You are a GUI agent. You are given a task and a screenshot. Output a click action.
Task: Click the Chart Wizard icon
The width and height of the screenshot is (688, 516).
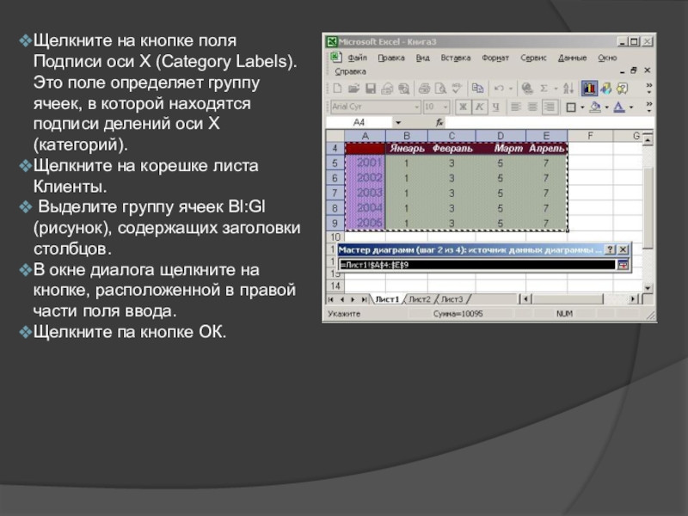tap(589, 89)
